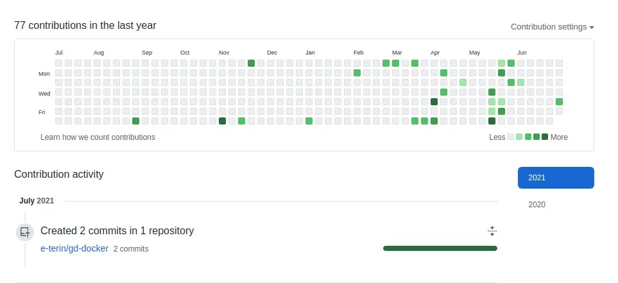Click the darkest green legend swatch beside More

click(x=545, y=137)
